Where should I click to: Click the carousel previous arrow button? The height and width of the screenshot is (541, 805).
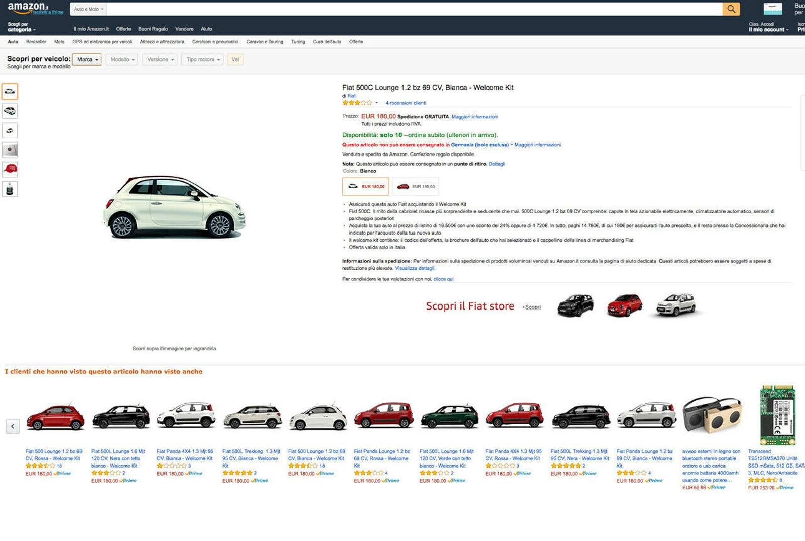pos(13,426)
